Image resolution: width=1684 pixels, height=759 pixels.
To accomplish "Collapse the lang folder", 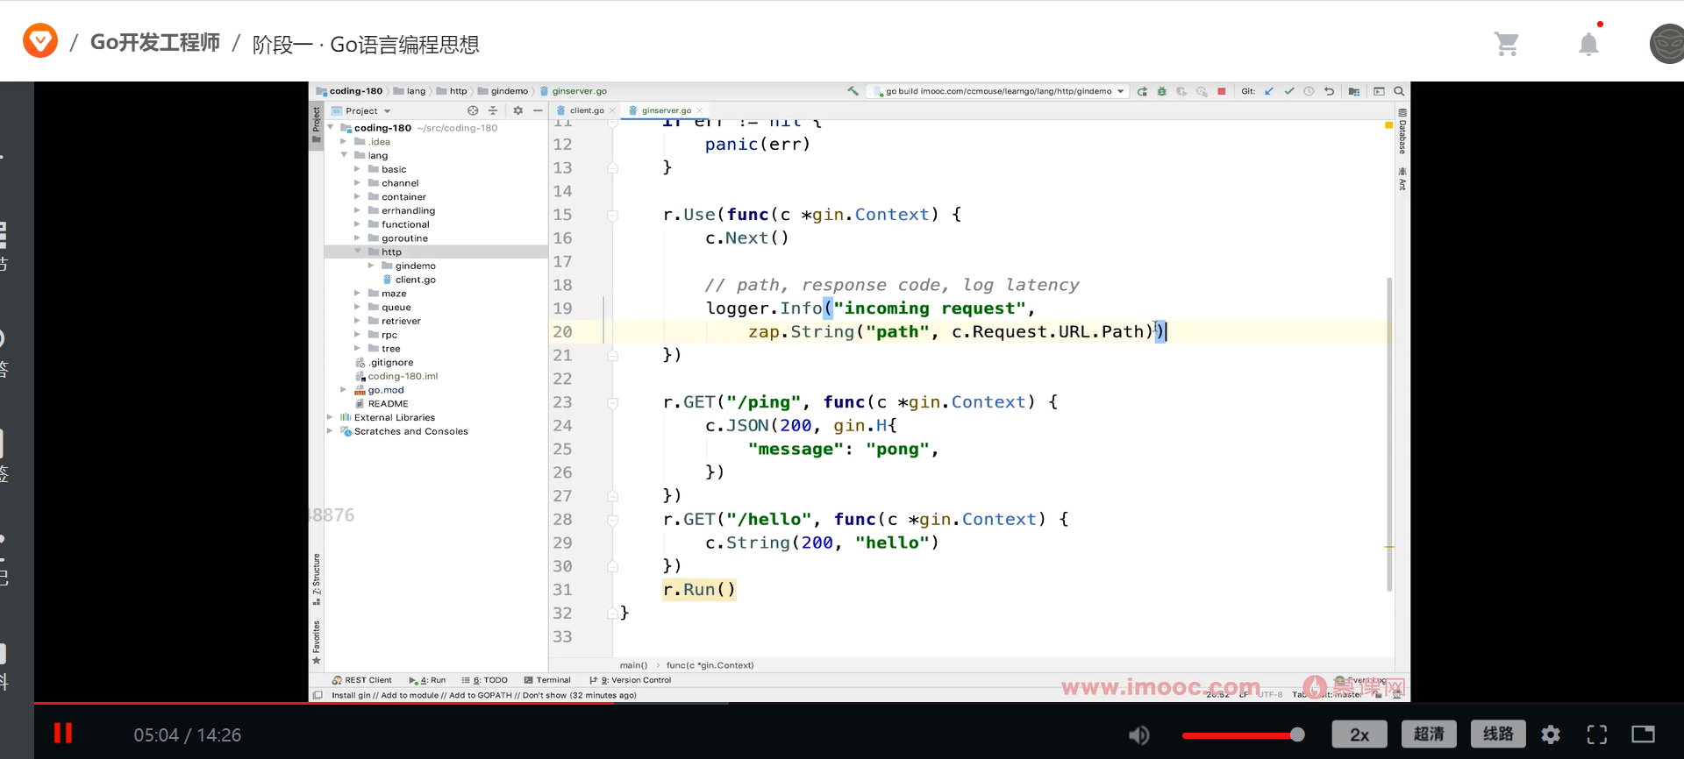I will [x=345, y=155].
